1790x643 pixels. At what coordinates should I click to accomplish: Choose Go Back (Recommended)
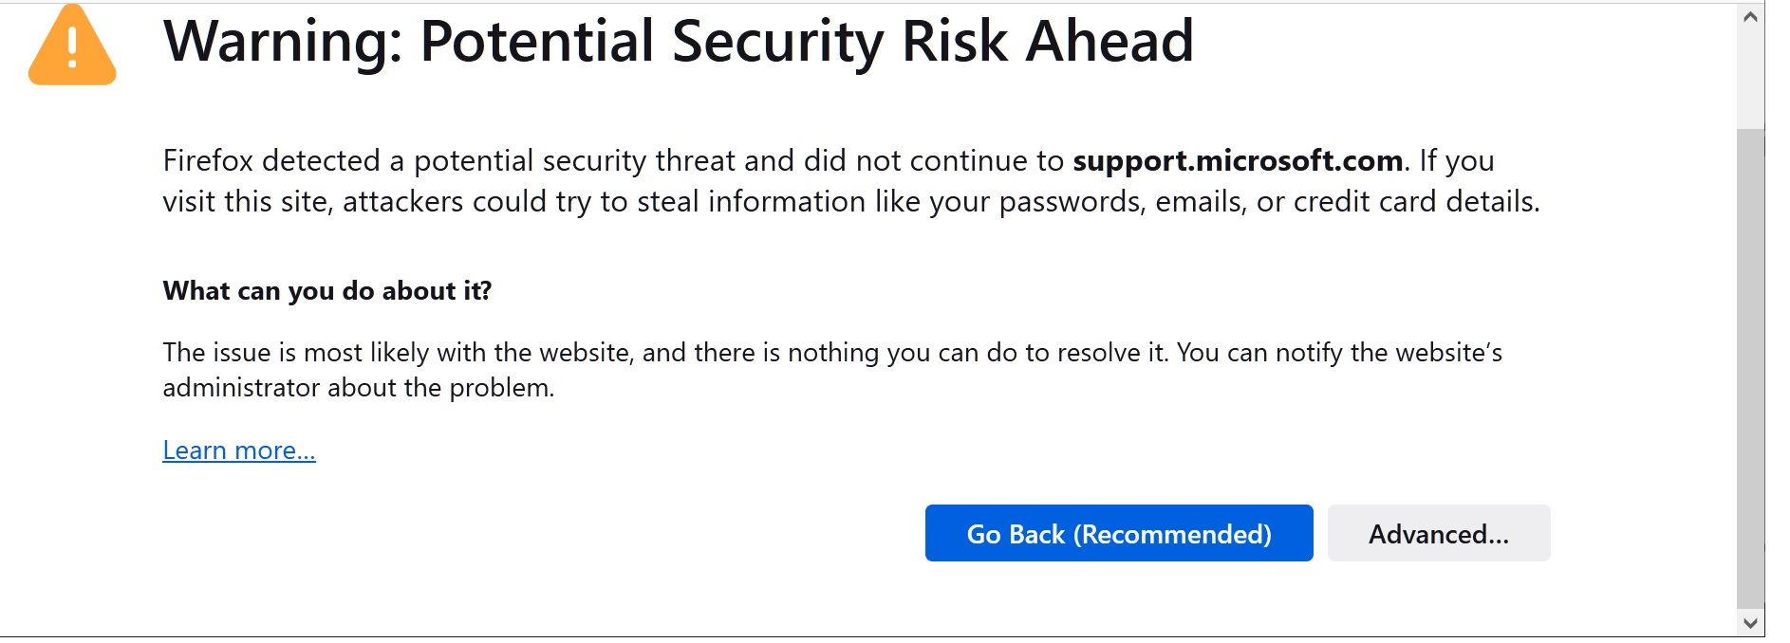click(x=1119, y=533)
